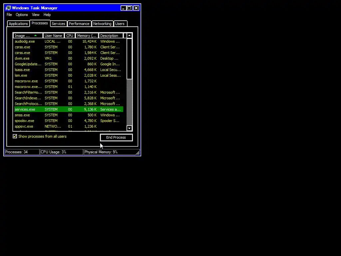This screenshot has width=341, height=256.
Task: Sort by Memory column header
Action: [x=87, y=36]
